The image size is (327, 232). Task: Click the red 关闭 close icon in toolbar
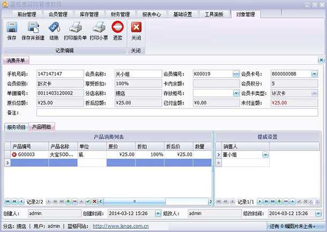point(136,27)
